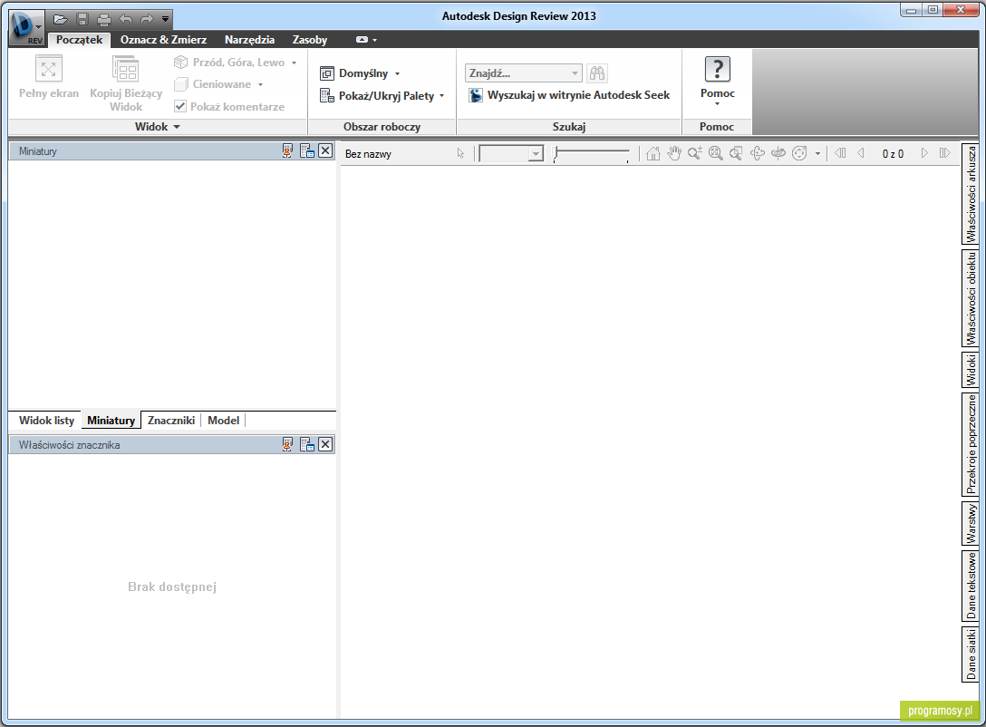
Task: Click the 0 z 0 page counter
Action: [x=893, y=154]
